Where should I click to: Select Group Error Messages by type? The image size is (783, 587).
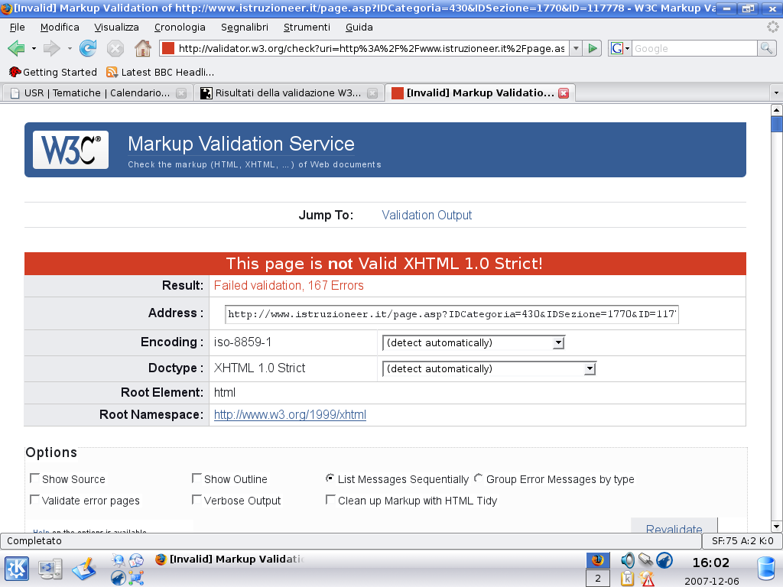tap(479, 478)
